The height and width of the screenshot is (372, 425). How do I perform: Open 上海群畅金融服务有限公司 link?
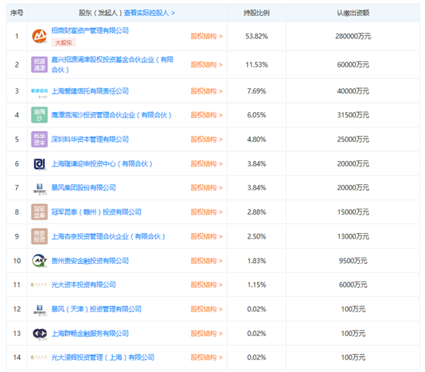pos(90,333)
